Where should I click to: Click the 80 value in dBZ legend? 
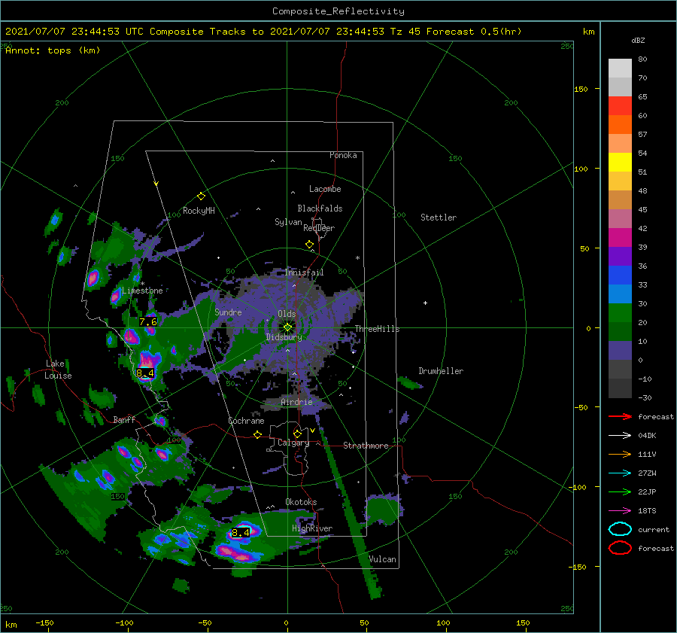tap(642, 59)
